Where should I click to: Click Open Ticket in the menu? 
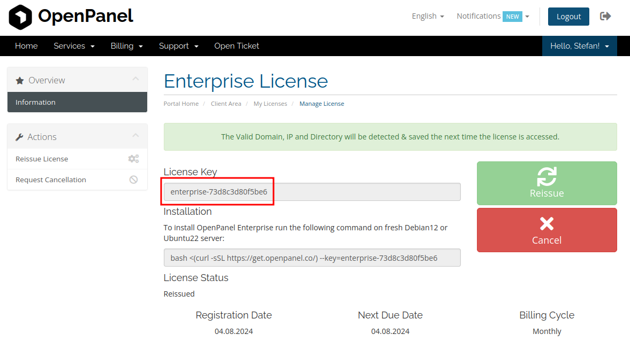pos(236,46)
